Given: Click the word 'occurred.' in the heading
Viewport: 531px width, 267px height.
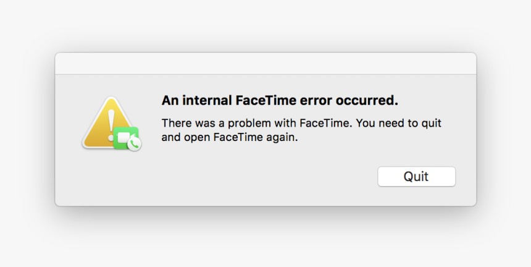Looking at the screenshot, I should point(367,101).
